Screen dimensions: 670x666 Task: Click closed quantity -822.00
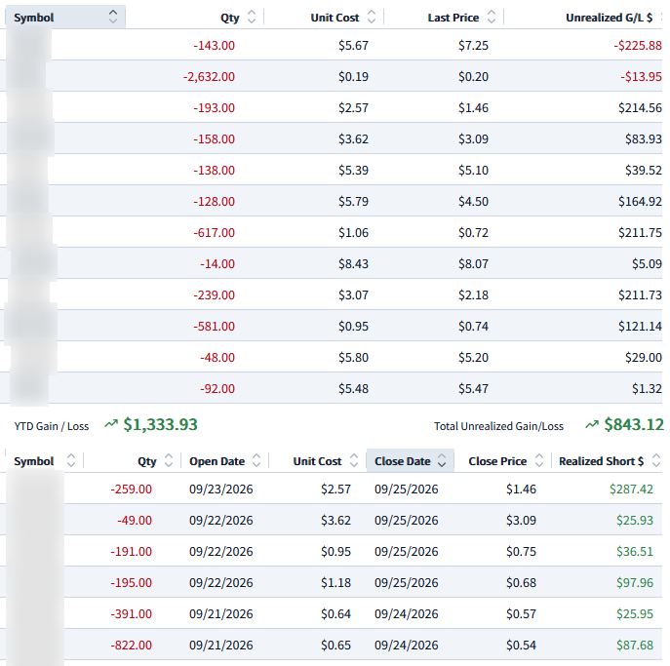point(132,645)
